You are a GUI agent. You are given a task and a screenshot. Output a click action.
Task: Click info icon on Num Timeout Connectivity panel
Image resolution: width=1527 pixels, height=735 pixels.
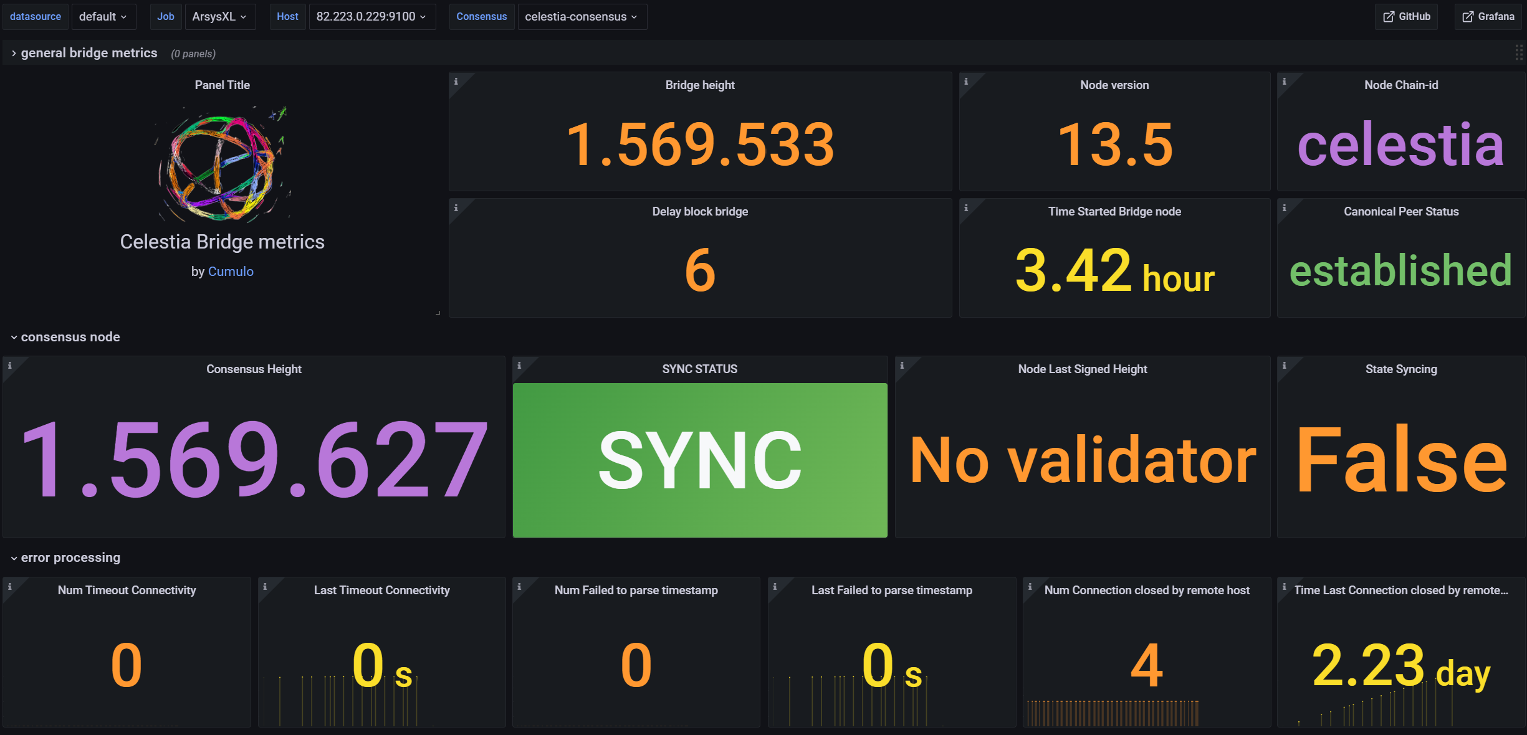point(9,587)
